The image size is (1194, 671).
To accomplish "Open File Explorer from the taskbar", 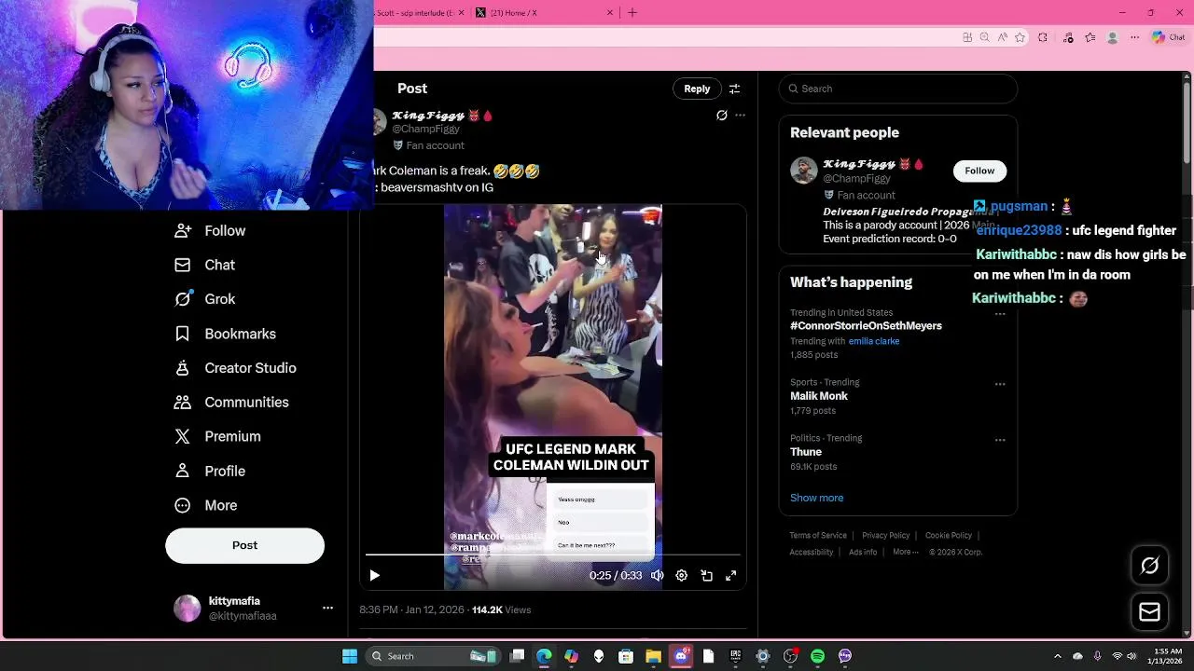I will click(654, 656).
